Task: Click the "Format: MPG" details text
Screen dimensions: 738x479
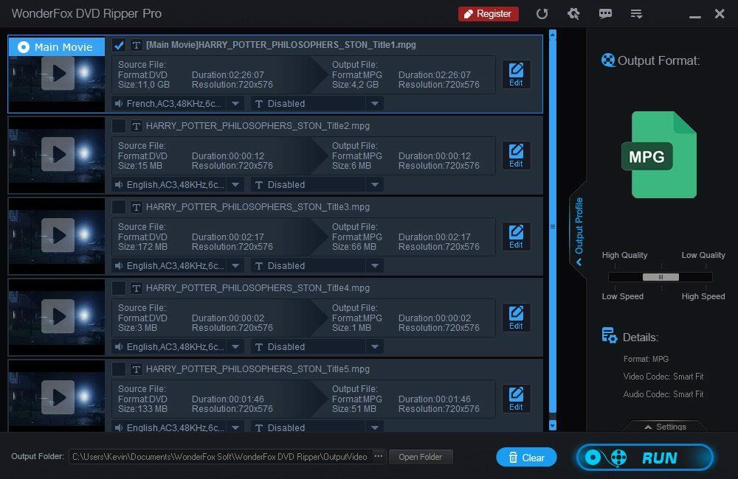Action: coord(646,359)
